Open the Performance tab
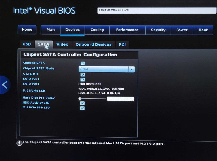The width and height of the screenshot is (217, 161). point(127,30)
